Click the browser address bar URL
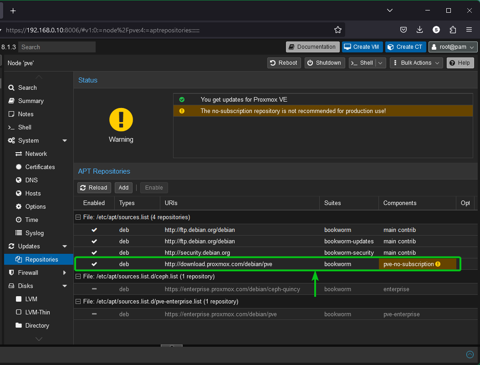The image size is (480, 365). (103, 30)
